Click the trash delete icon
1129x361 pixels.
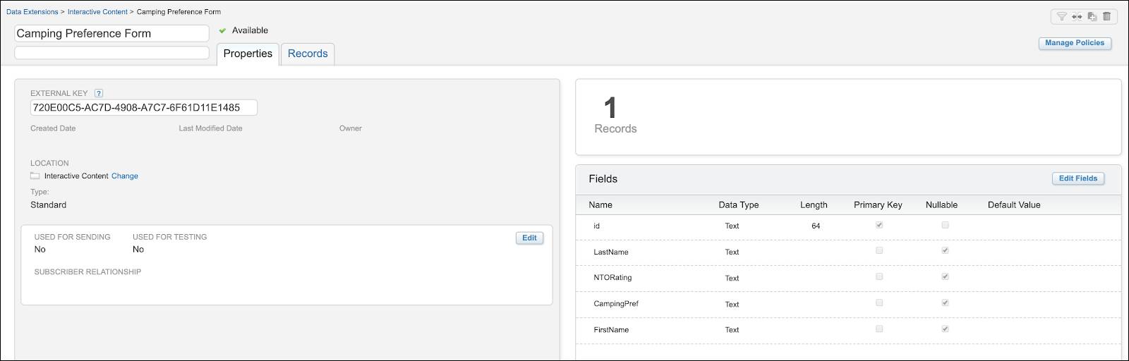click(1106, 16)
